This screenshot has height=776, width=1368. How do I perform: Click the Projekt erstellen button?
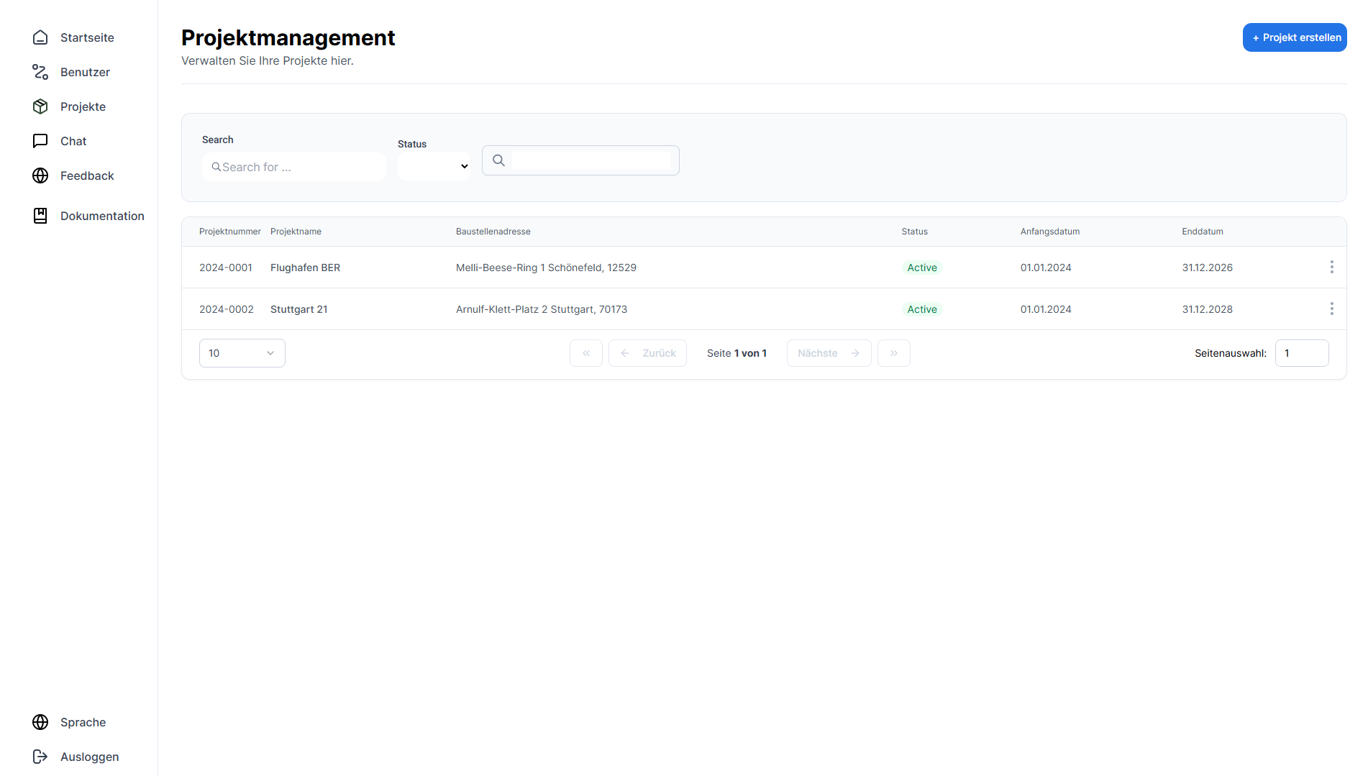(1294, 37)
